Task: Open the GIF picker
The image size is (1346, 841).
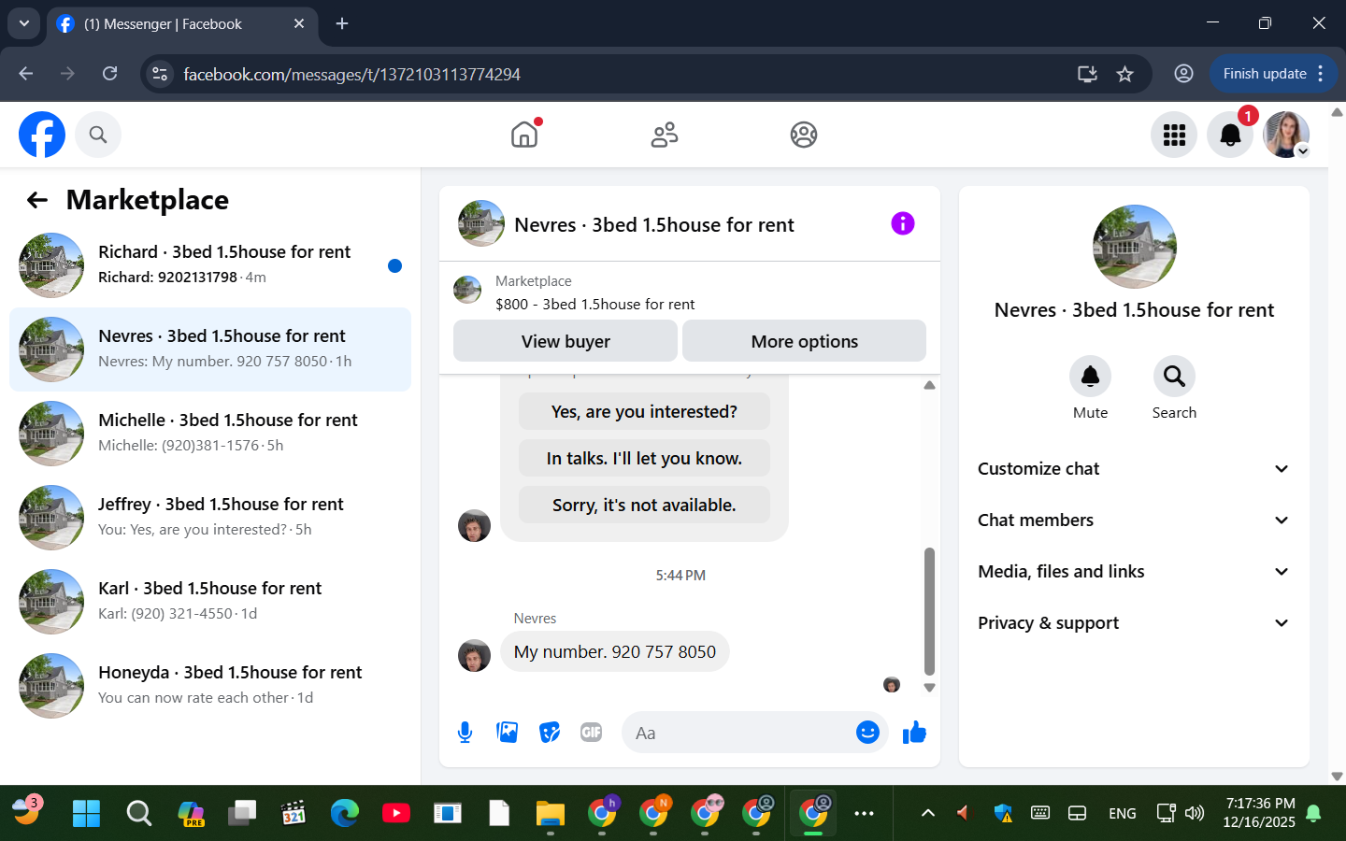Action: pos(591,733)
